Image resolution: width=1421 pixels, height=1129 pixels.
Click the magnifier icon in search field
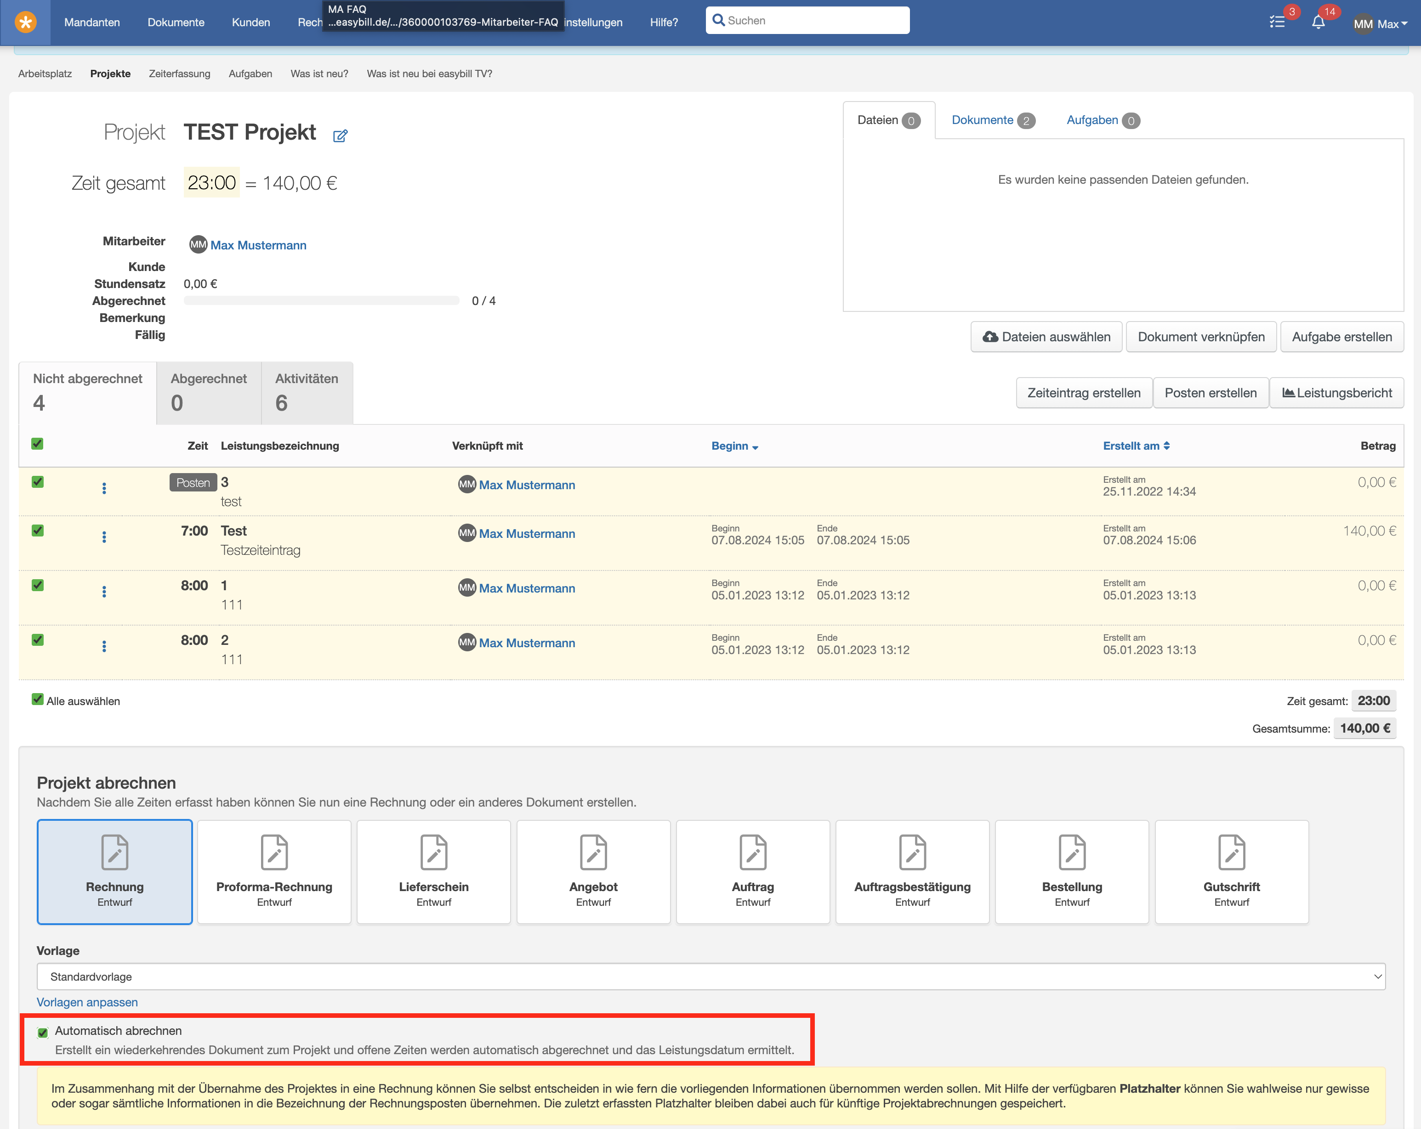click(718, 20)
